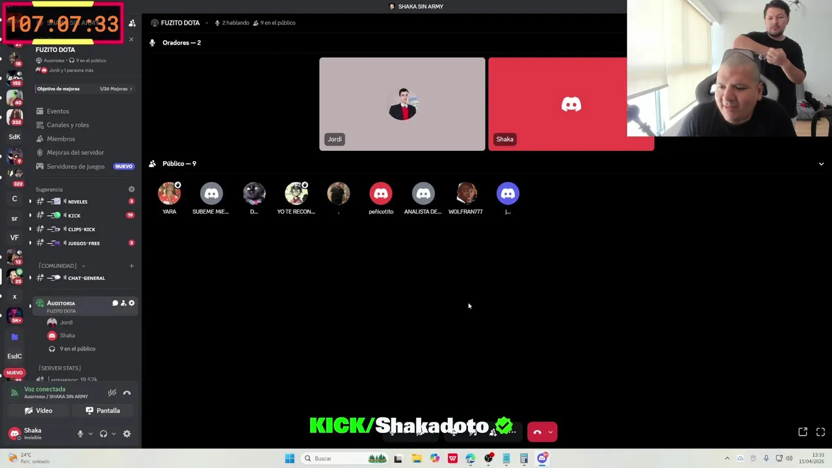Open Mejoras del servidor
Viewport: 832px width, 468px height.
84,152
